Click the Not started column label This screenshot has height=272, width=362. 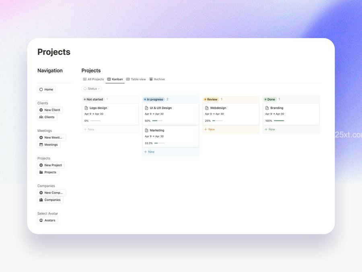[x=93, y=100]
